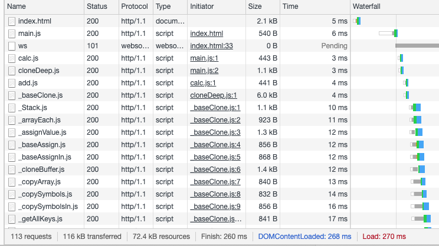Select the _baseAssignIn.js request name
The width and height of the screenshot is (439, 246).
tap(44, 157)
